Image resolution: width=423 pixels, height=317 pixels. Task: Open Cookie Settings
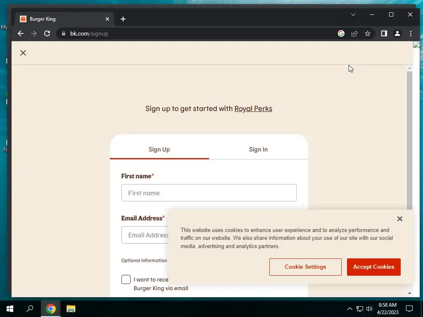pyautogui.click(x=305, y=267)
